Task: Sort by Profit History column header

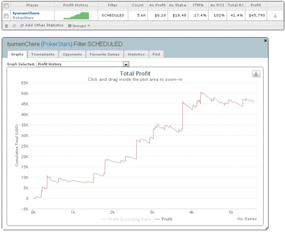Action: [x=76, y=5]
